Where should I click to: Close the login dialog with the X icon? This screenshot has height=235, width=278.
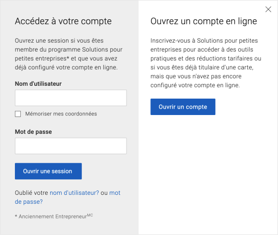(268, 9)
